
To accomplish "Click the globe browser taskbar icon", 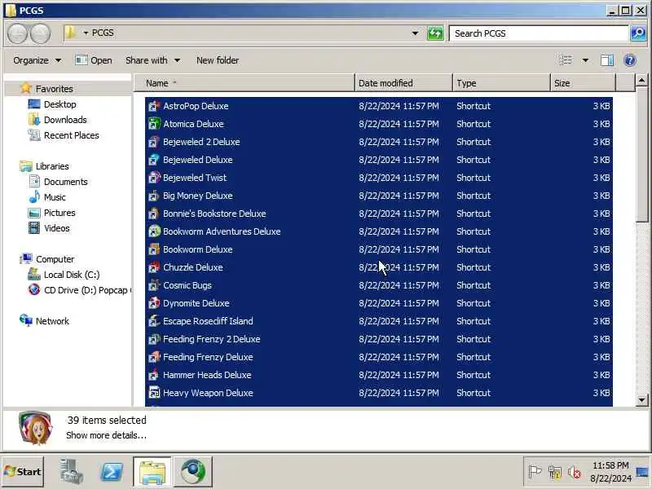I will (x=193, y=472).
